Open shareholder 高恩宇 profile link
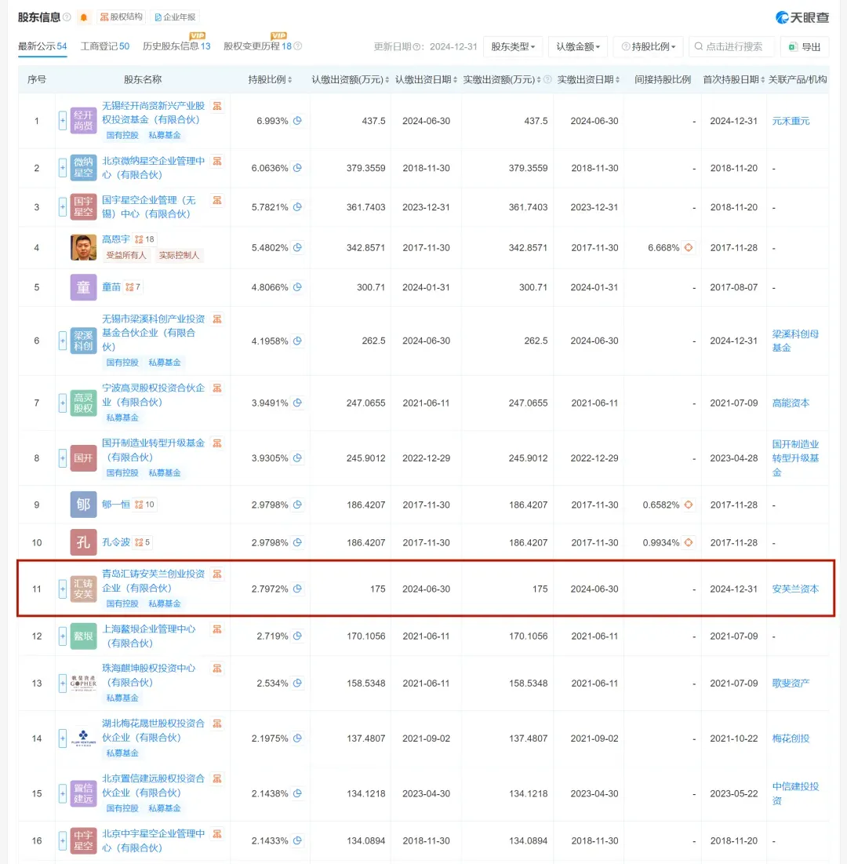This screenshot has height=864, width=847. click(115, 239)
